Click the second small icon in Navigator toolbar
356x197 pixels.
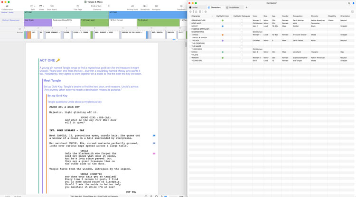tap(196, 11)
